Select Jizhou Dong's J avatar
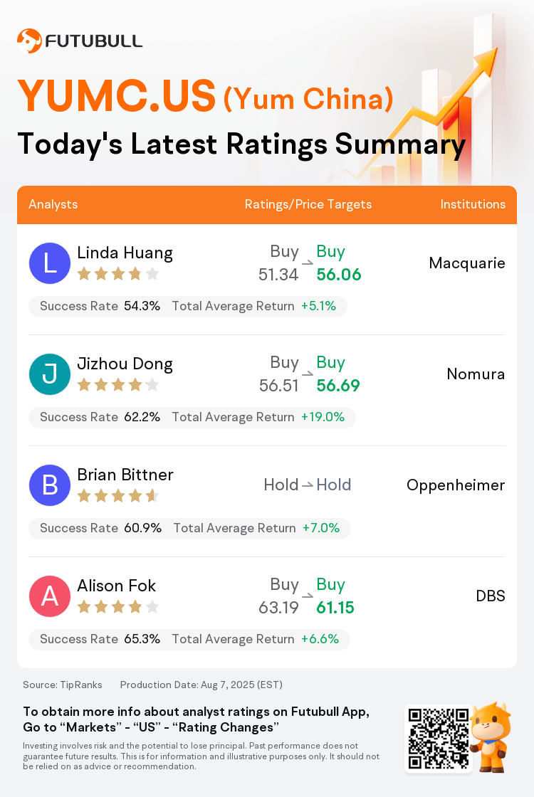The height and width of the screenshot is (797, 534). [50, 374]
